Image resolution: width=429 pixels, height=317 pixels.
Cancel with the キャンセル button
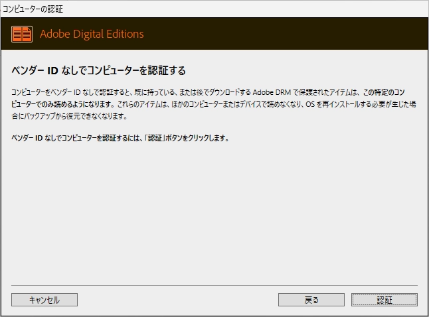(x=44, y=300)
